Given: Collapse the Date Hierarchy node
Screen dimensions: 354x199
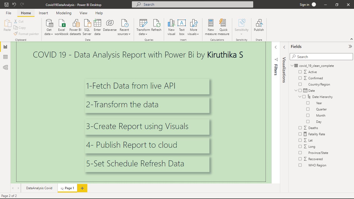Looking at the screenshot, I should click(x=300, y=97).
